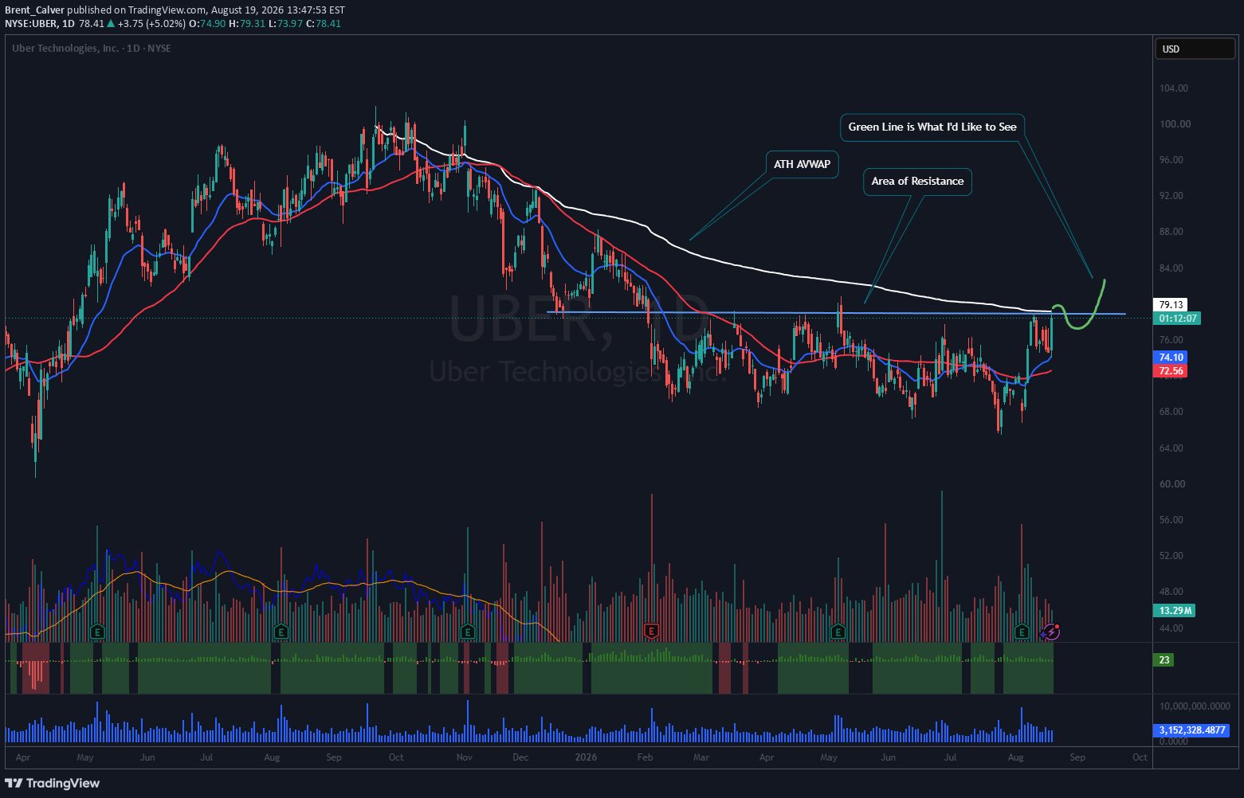Click the 10,000,000.0000 axis label

[1193, 706]
